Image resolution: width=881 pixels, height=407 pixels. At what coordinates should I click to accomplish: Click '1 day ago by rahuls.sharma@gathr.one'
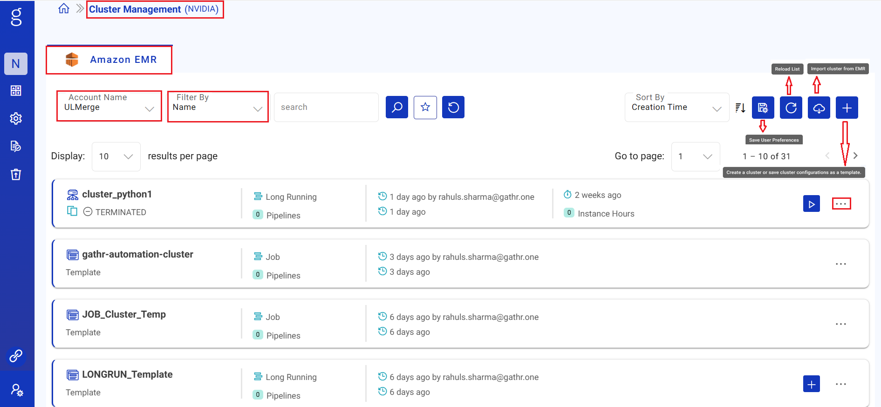462,197
